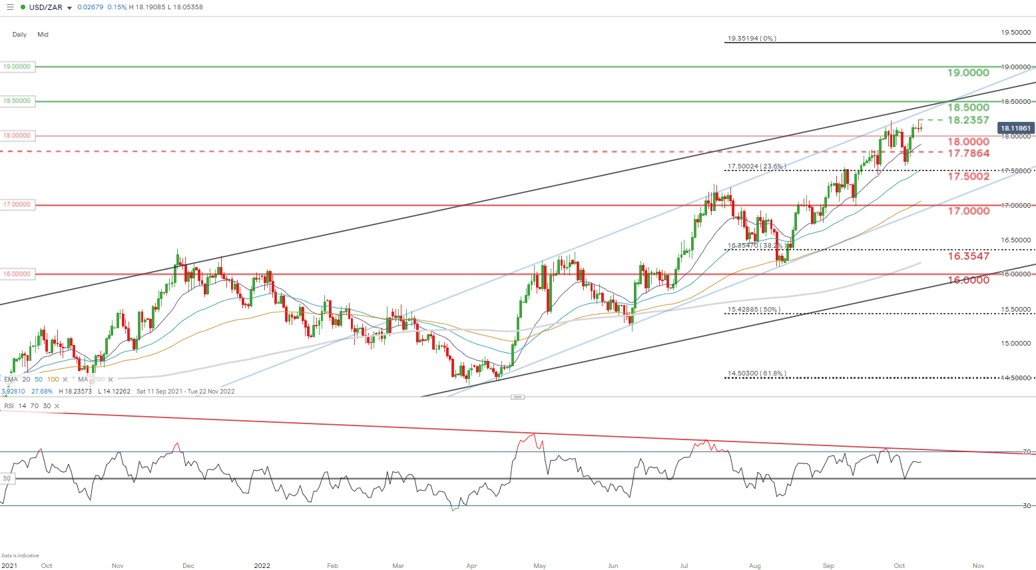Open RSI indicator settings label
1036x570 pixels.
(9, 406)
